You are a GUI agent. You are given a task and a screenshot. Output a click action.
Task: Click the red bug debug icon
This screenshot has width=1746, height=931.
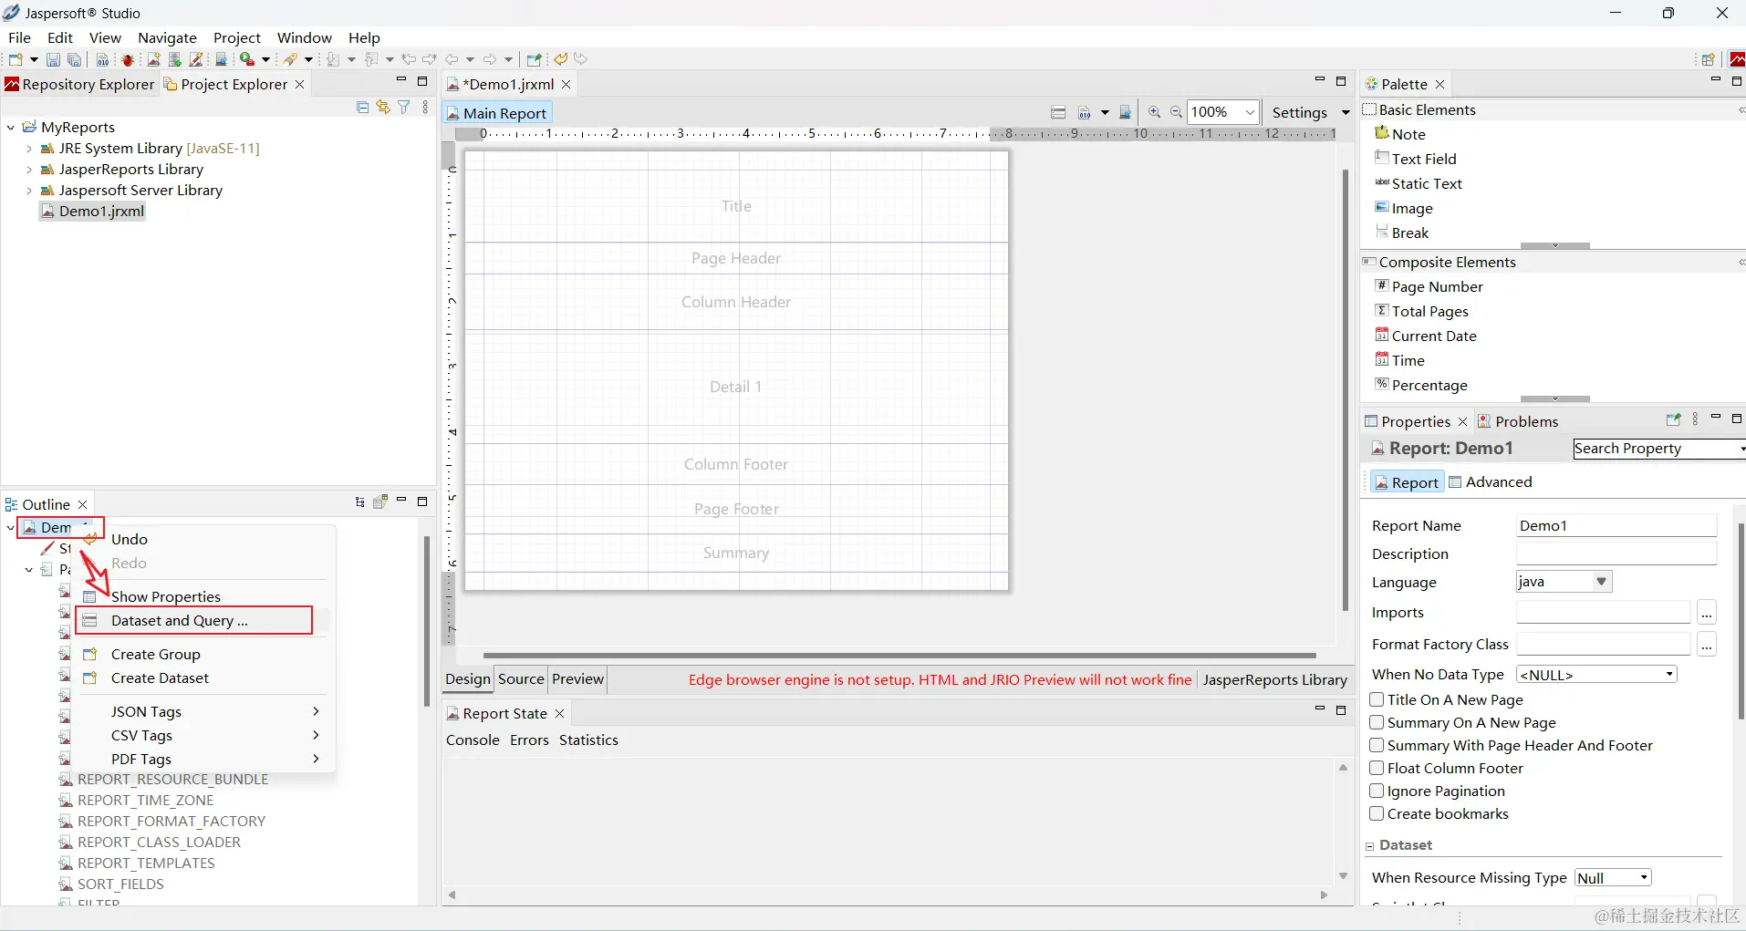[x=128, y=59]
